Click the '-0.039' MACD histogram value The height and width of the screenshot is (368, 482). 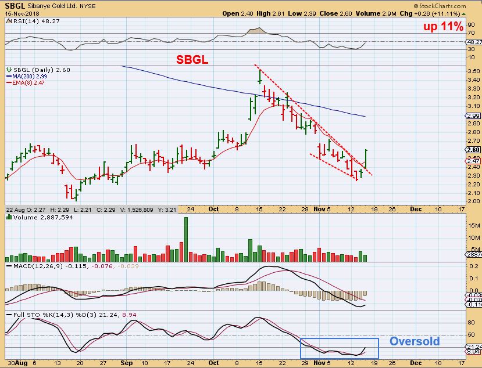point(128,266)
